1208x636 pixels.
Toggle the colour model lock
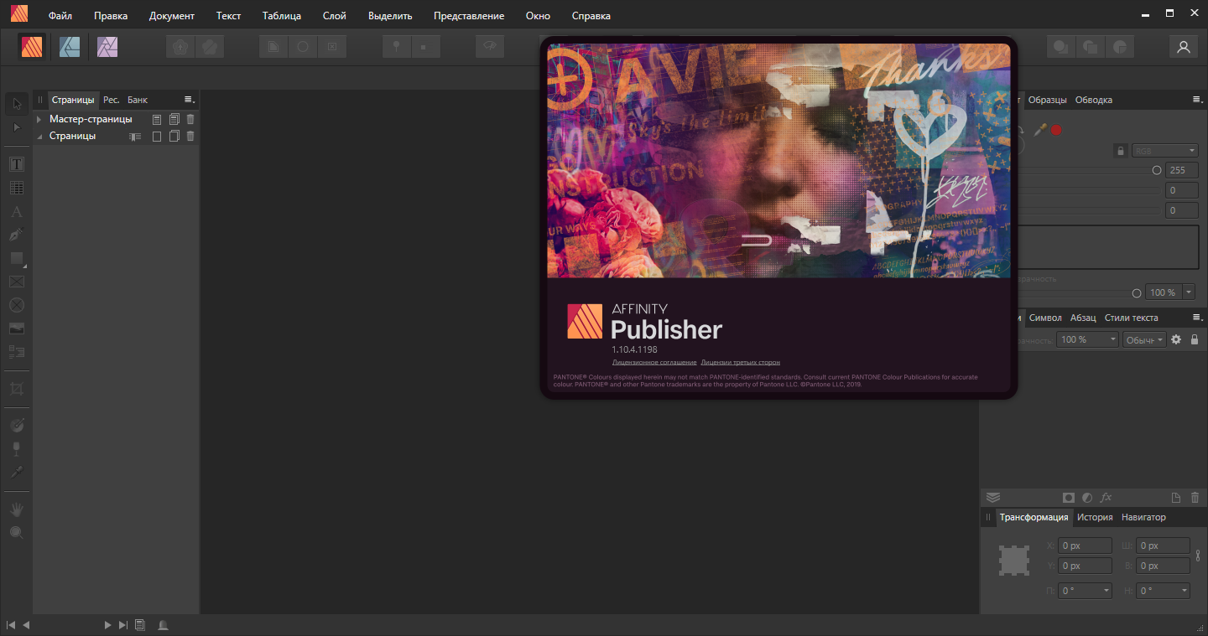(1119, 151)
